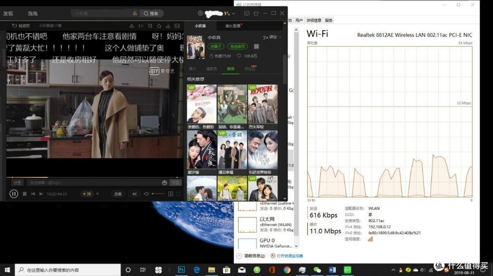Open the 简介 tab
The height and width of the screenshot is (276, 493).
(193, 69)
